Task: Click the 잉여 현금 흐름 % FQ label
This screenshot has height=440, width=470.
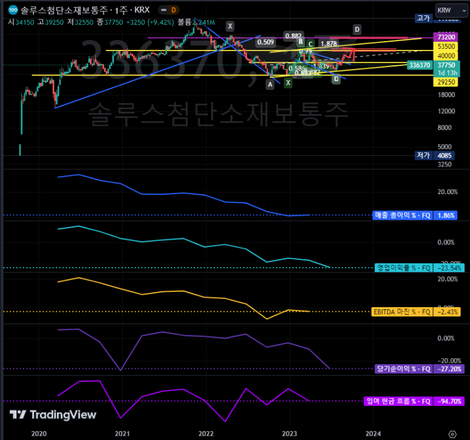Action: 398,401
